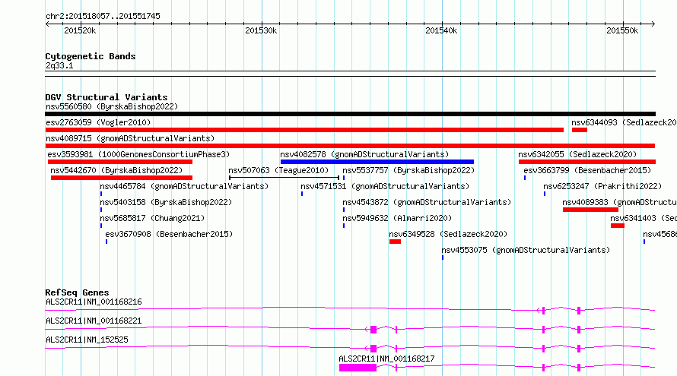Click the nsv5560580 black variant bar
Viewport: 677px width, 376px height.
coord(350,114)
